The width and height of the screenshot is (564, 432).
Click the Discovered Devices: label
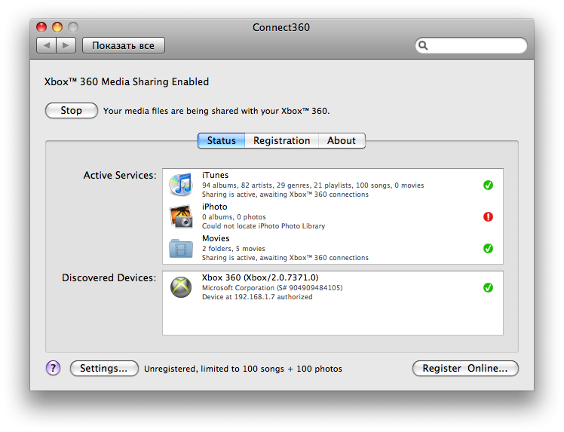click(x=109, y=277)
